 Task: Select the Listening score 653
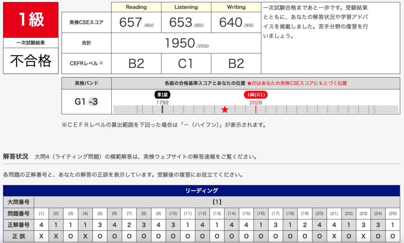[181, 23]
